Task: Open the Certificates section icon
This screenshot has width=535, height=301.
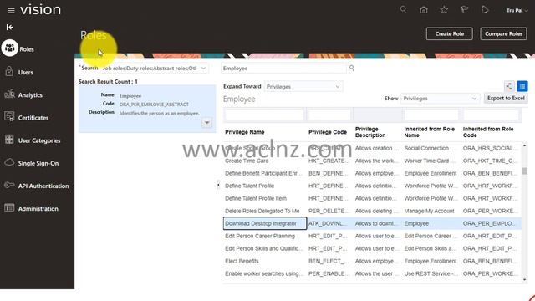Action: click(x=9, y=117)
